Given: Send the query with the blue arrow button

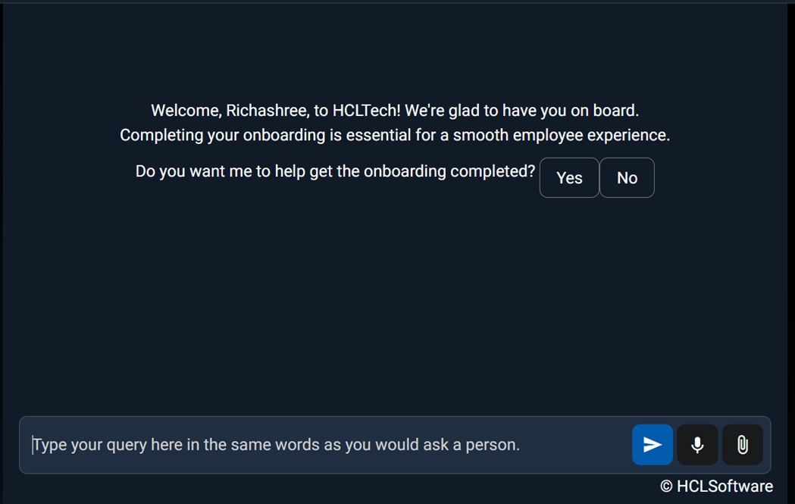Looking at the screenshot, I should pyautogui.click(x=653, y=445).
